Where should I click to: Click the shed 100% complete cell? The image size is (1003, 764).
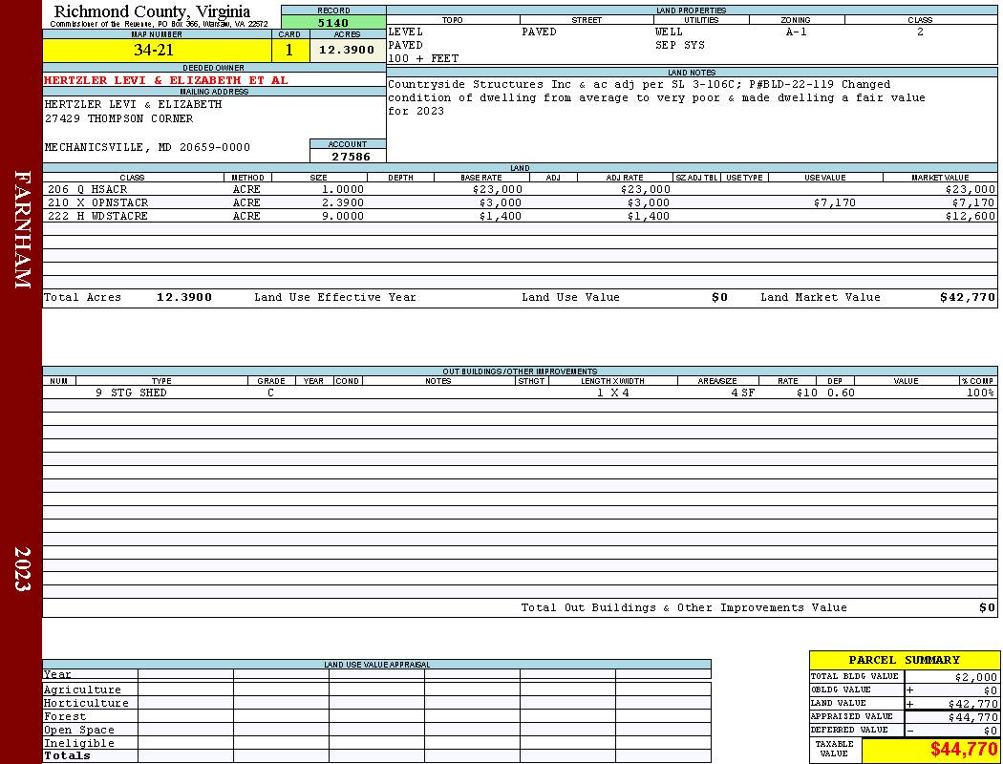click(x=980, y=393)
